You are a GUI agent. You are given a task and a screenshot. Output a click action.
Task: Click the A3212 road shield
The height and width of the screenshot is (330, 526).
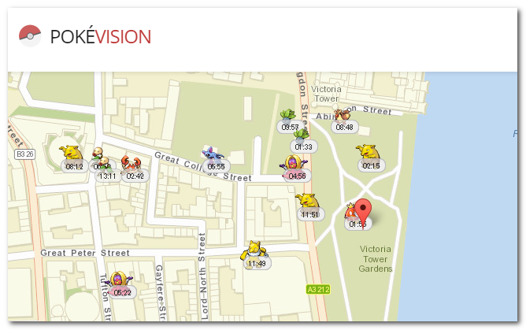[x=318, y=289]
